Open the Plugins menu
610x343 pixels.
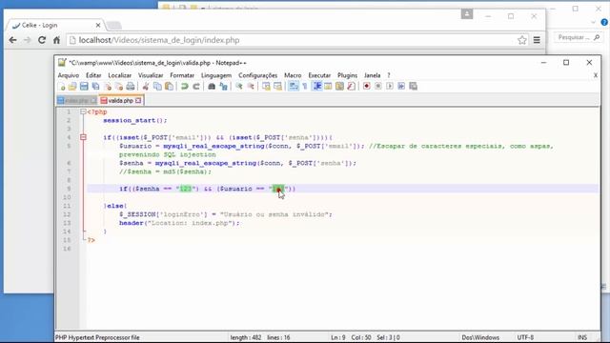[347, 75]
